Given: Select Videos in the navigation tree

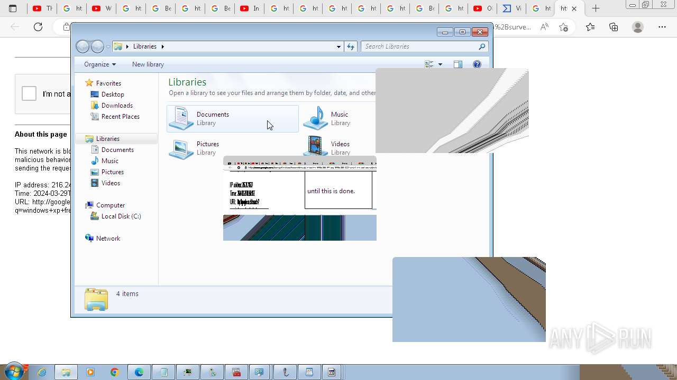Looking at the screenshot, I should click(111, 183).
